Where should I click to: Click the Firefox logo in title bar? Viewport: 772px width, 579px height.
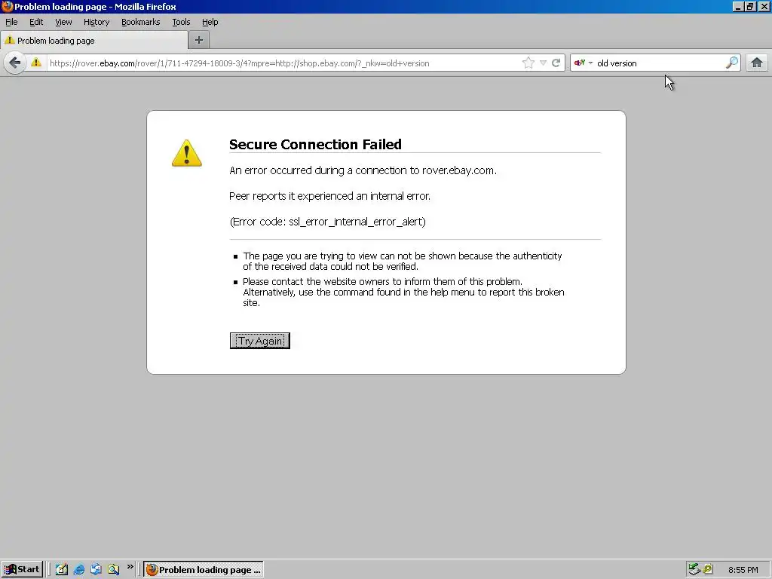[x=7, y=6]
